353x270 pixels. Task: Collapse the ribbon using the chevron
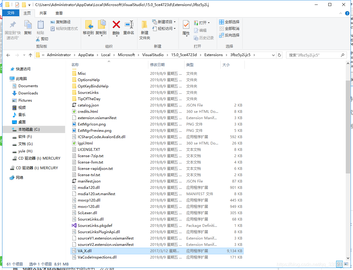click(x=341, y=13)
